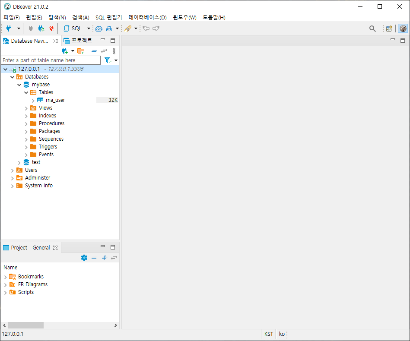The height and width of the screenshot is (341, 410).
Task: Click the horizontal scrollbar thumb in Project panel
Action: (x=25, y=325)
